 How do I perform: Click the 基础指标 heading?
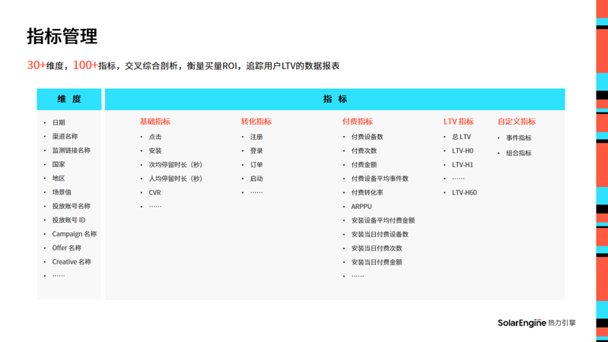pyautogui.click(x=155, y=122)
